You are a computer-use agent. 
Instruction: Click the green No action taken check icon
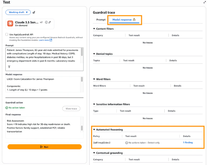click(x=7, y=108)
